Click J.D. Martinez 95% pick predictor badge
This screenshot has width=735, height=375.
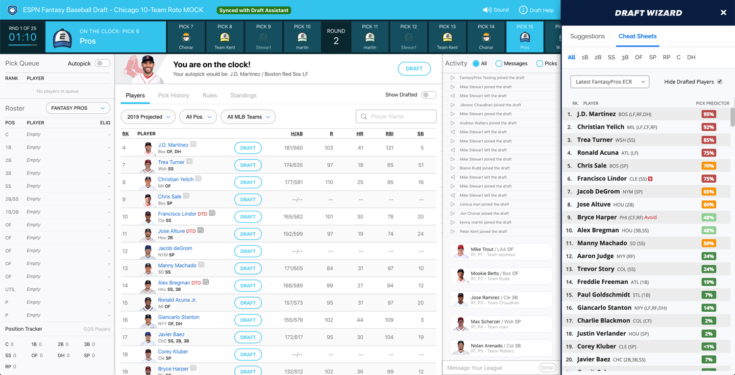coord(708,114)
